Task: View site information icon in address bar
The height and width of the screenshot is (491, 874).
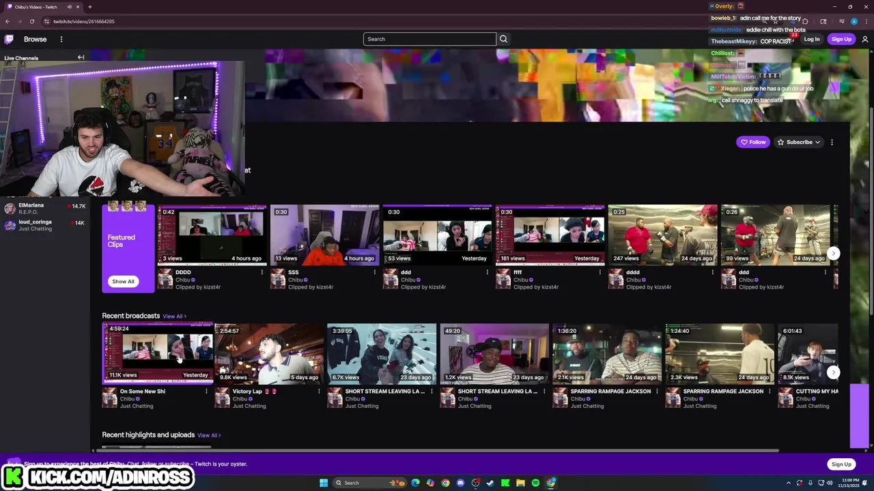Action: pyautogui.click(x=46, y=21)
